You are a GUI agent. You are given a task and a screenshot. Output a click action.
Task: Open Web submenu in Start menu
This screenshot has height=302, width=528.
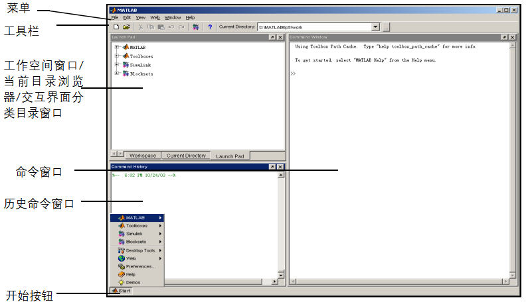pyautogui.click(x=137, y=259)
